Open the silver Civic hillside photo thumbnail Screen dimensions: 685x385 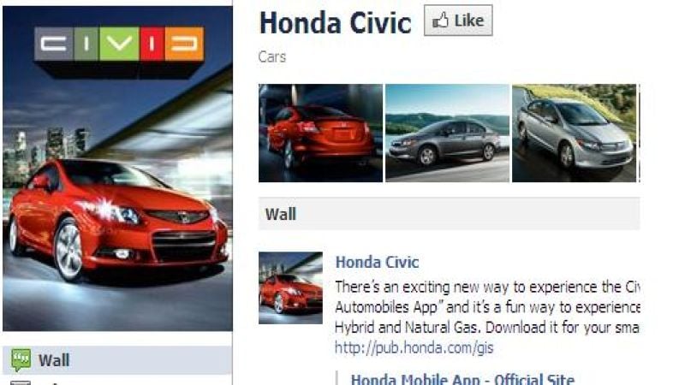[x=574, y=133]
